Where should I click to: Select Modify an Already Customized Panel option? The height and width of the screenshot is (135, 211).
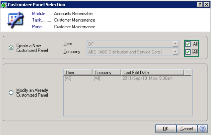pyautogui.click(x=11, y=93)
